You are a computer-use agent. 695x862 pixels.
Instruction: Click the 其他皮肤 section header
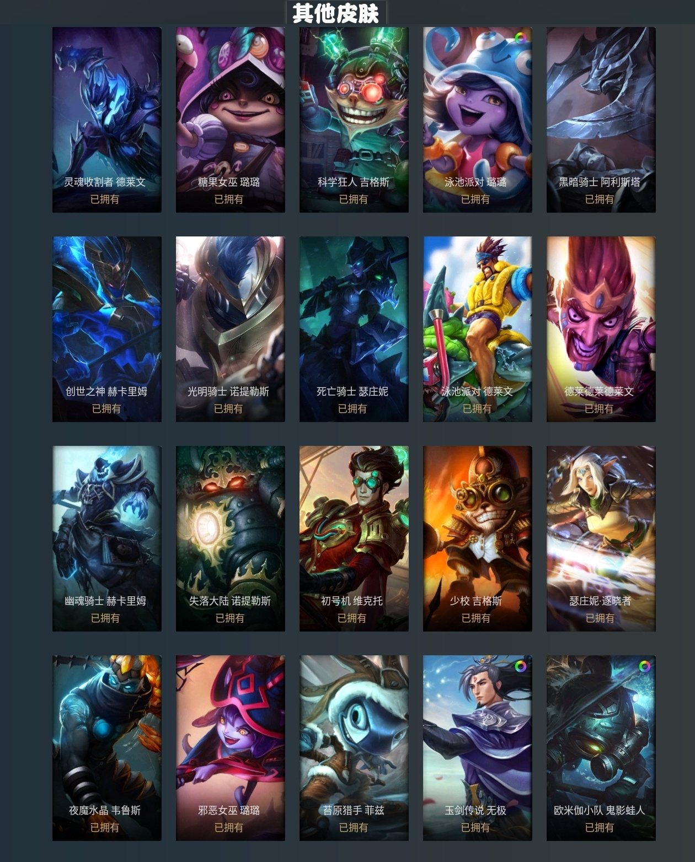336,13
